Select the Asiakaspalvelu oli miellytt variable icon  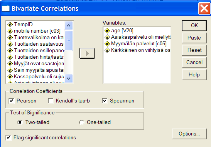tap(107, 37)
